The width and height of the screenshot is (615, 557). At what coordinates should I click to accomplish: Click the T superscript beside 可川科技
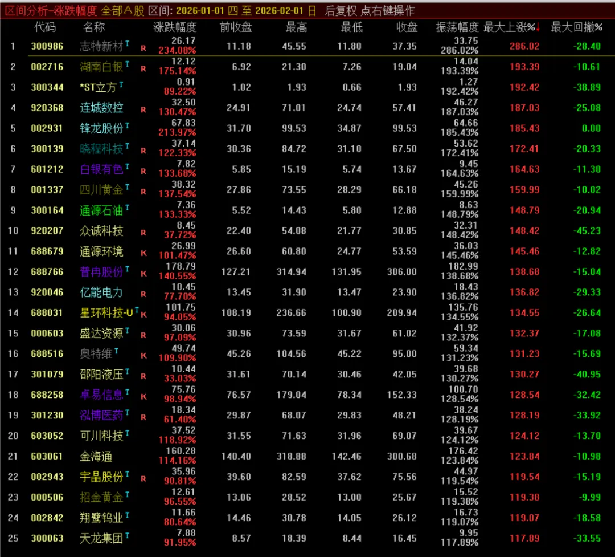click(127, 433)
